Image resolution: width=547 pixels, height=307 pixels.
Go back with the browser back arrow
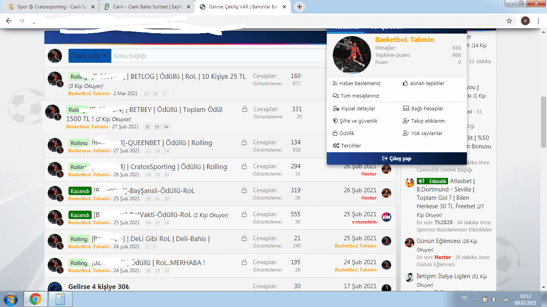point(9,21)
